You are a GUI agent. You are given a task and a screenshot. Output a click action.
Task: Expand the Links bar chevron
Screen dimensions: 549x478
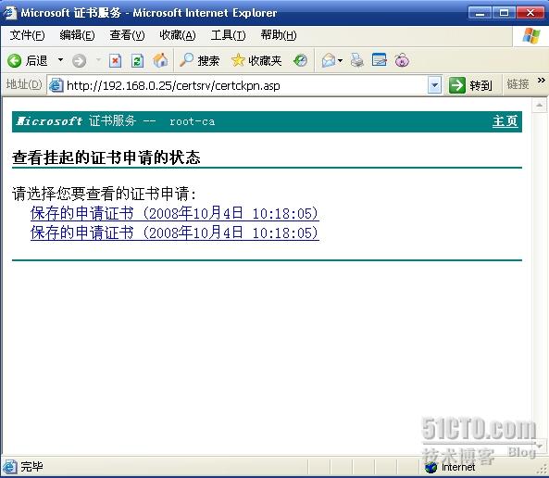542,81
